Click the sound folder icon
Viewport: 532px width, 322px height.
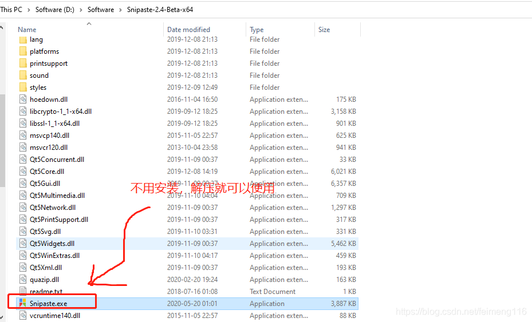click(23, 75)
